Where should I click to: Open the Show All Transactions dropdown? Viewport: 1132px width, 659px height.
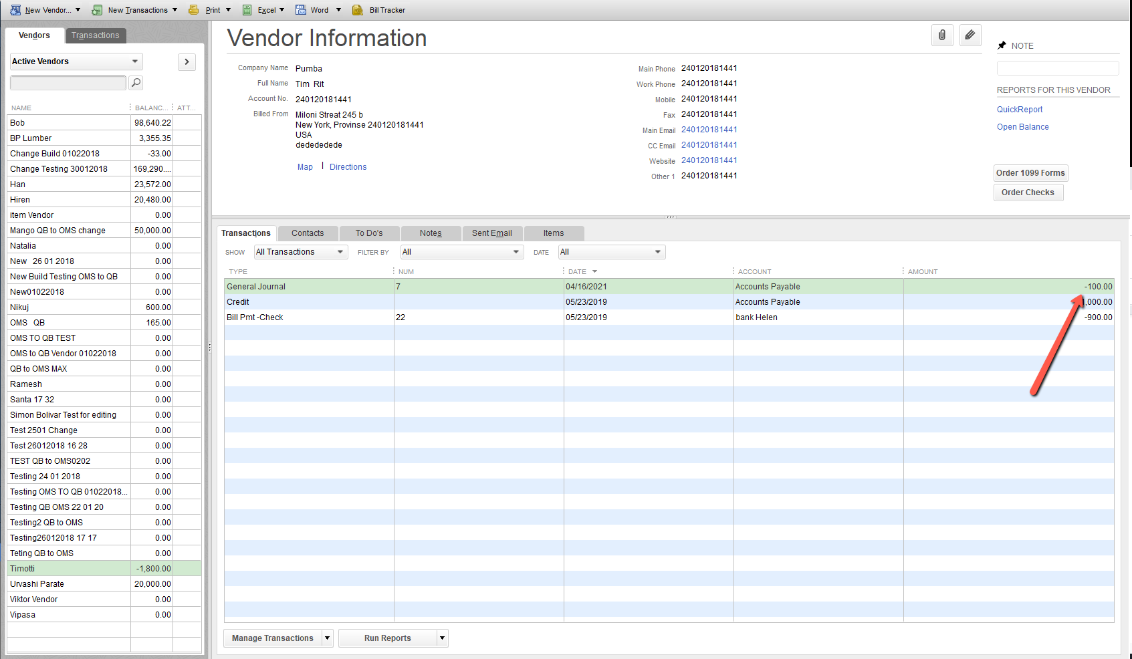pyautogui.click(x=300, y=252)
